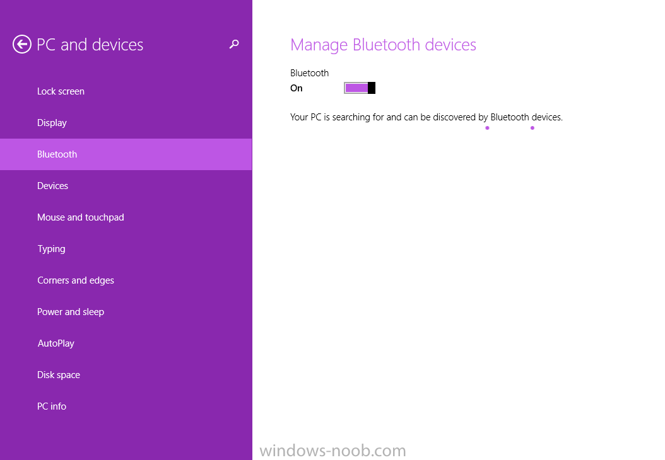This screenshot has height=460, width=665.
Task: Open Lock screen settings
Action: click(x=61, y=91)
